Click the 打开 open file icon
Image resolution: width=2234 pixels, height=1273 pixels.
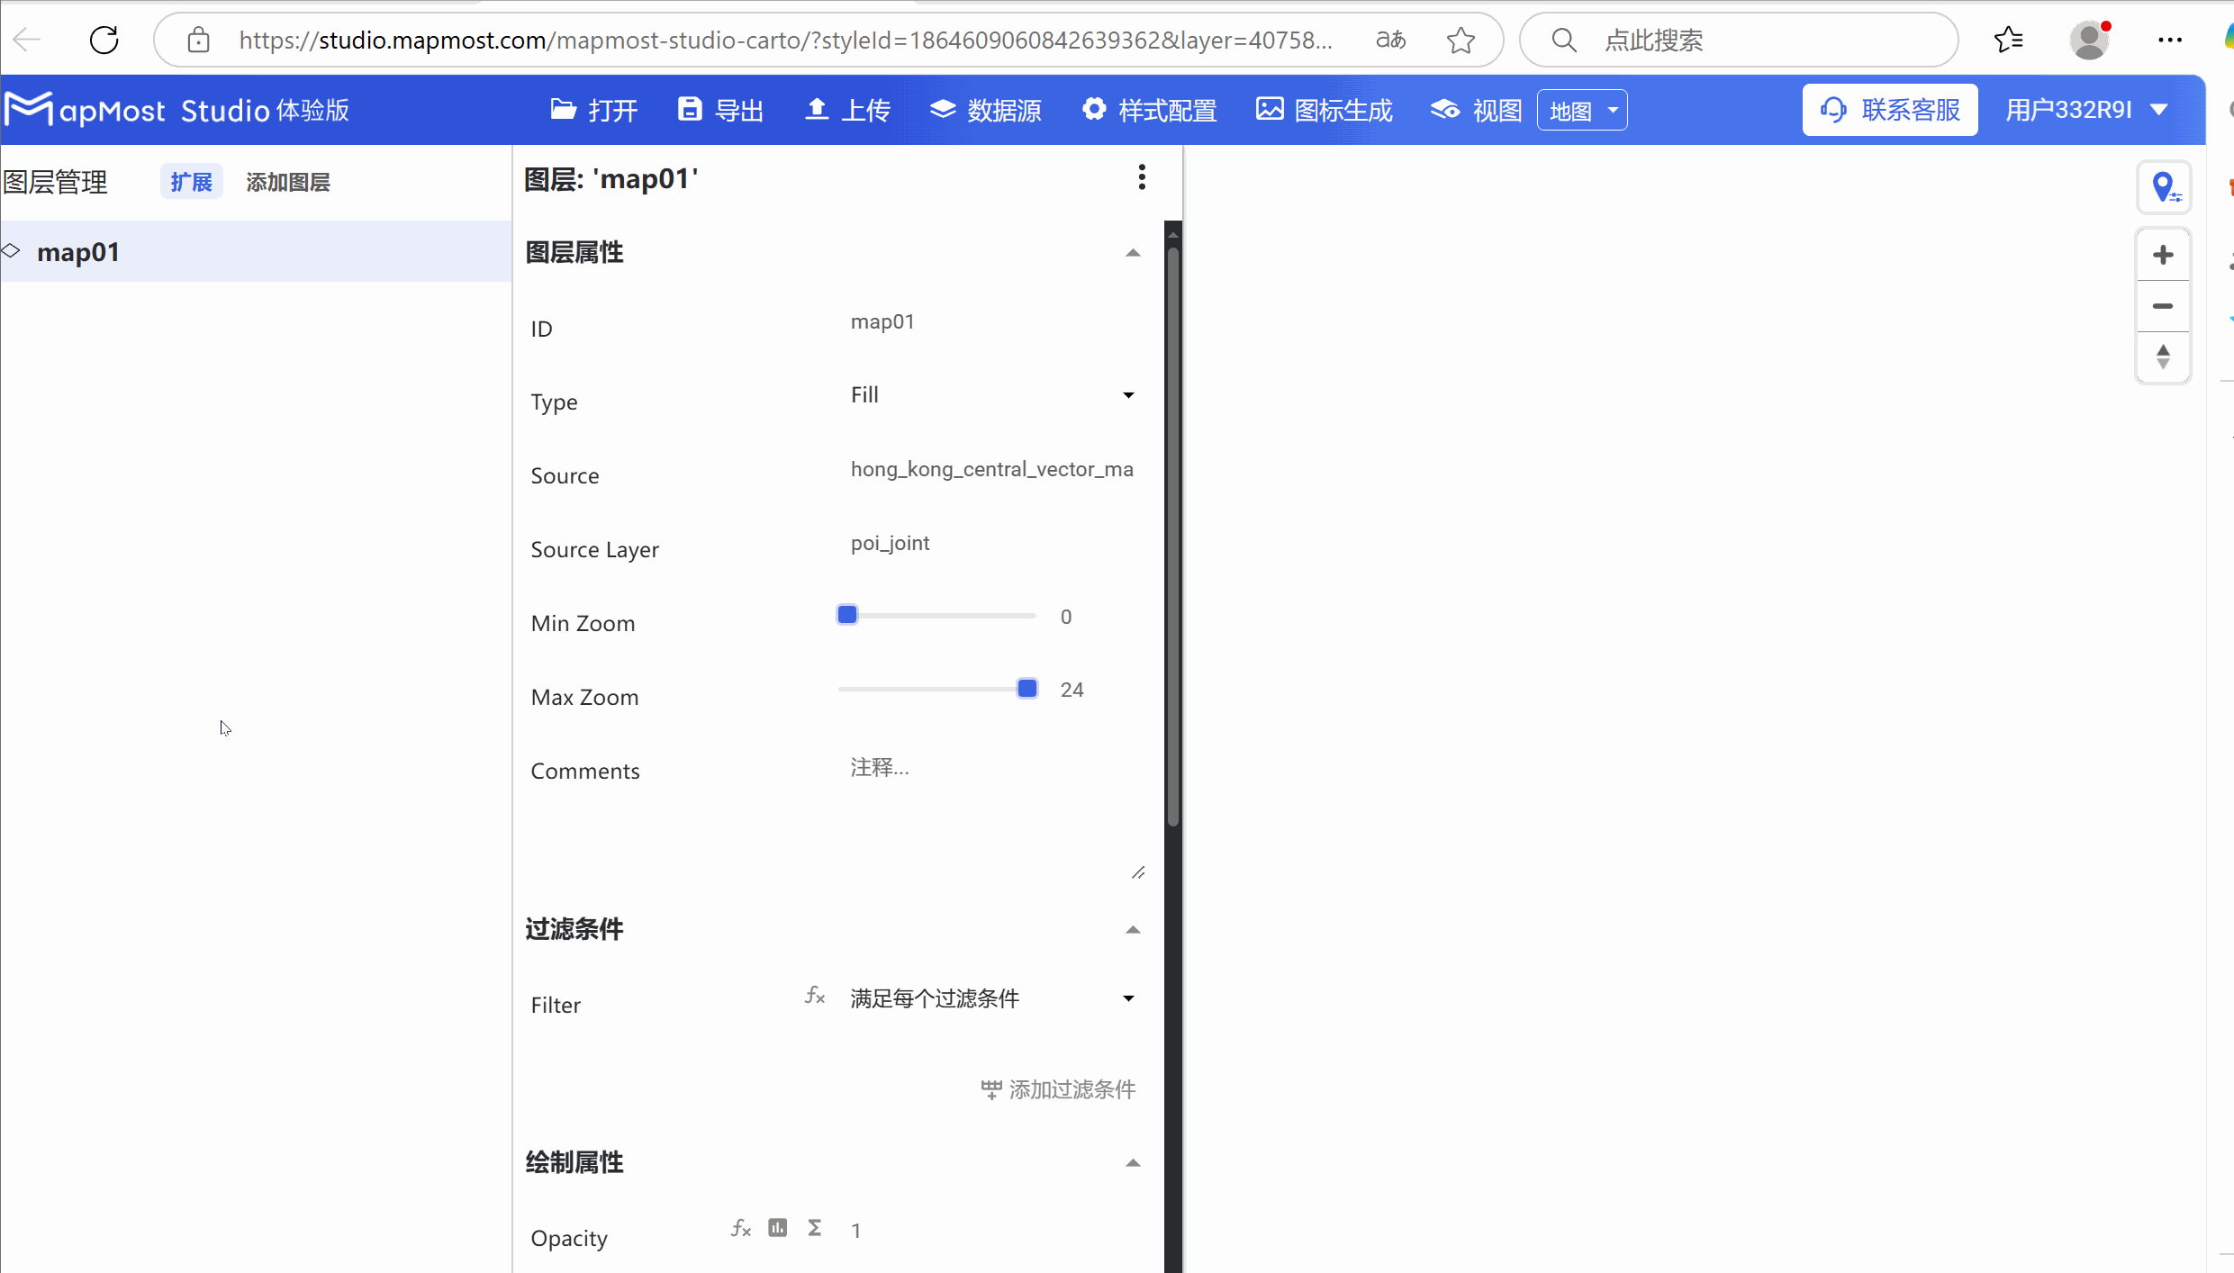[x=565, y=109]
